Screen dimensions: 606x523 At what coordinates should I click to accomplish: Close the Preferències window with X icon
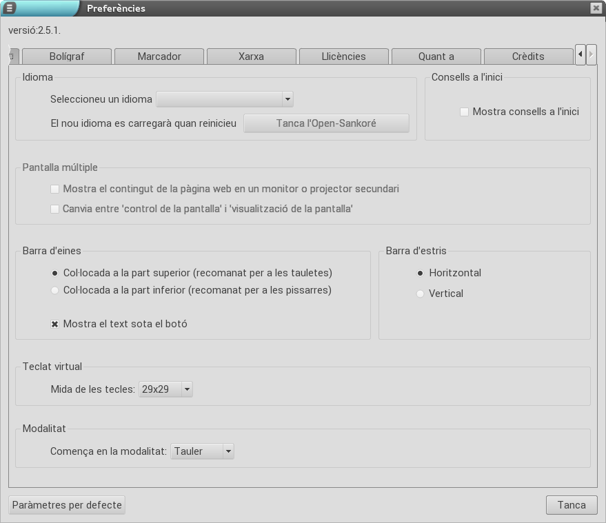[596, 8]
